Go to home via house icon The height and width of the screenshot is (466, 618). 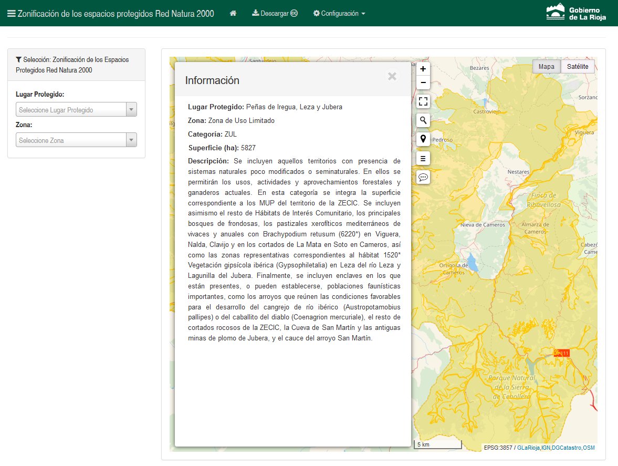[233, 14]
